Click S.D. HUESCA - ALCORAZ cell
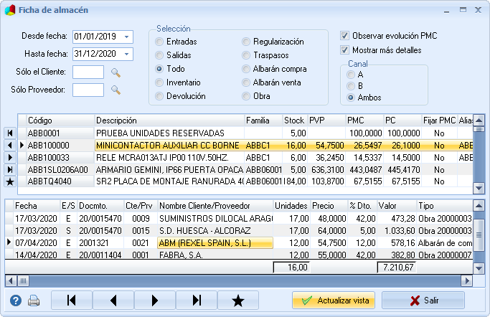Image resolution: width=490 pixels, height=317 pixels. 216,231
